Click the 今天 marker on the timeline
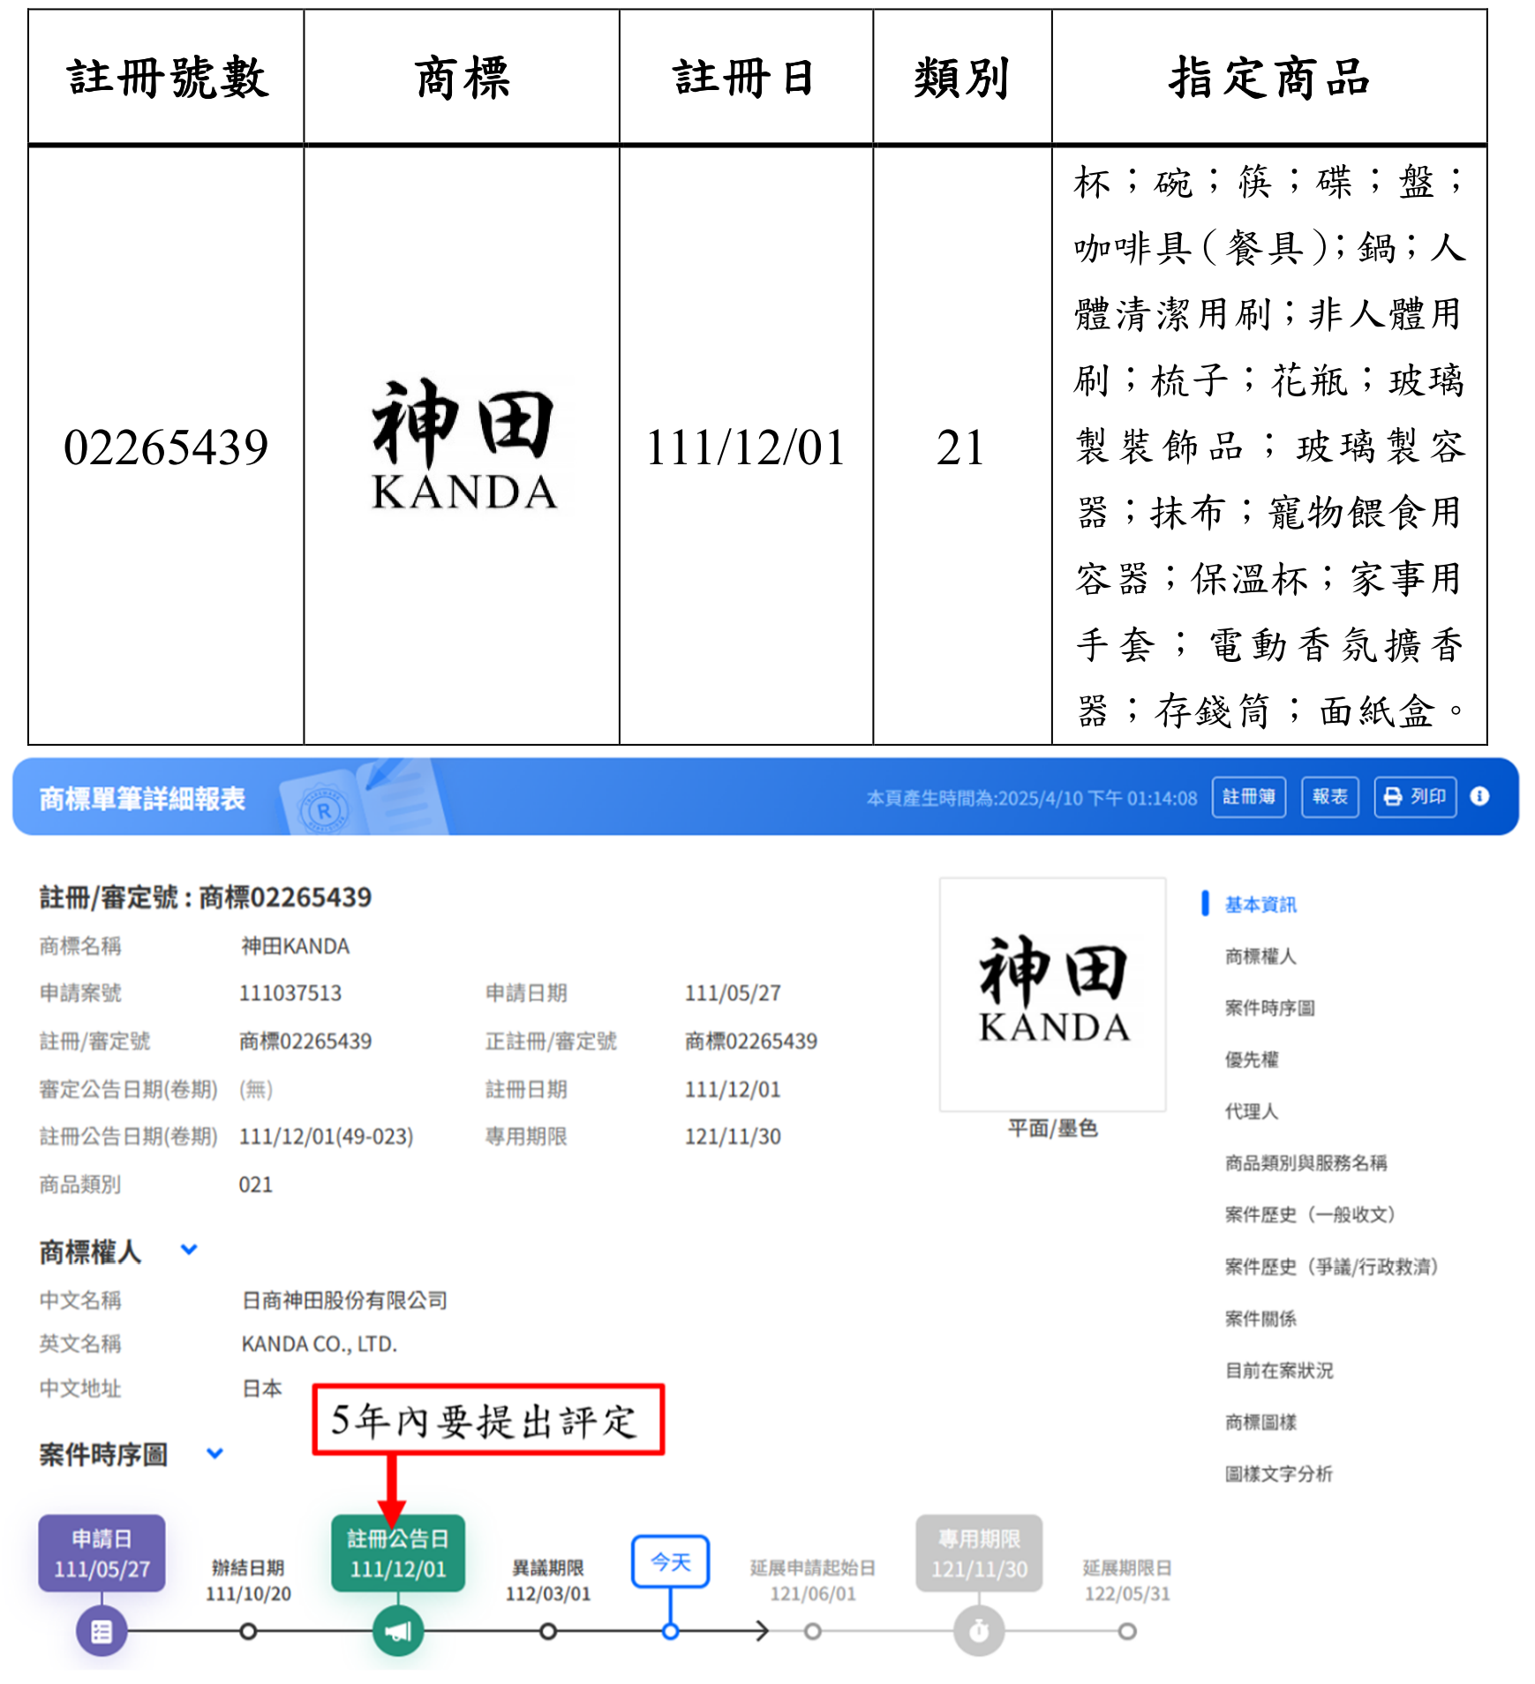The width and height of the screenshot is (1535, 1684). click(670, 1561)
